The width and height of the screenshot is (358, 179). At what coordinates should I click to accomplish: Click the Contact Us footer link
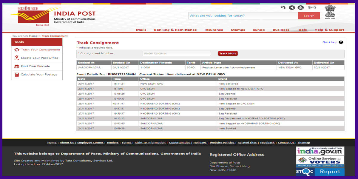click(x=286, y=143)
